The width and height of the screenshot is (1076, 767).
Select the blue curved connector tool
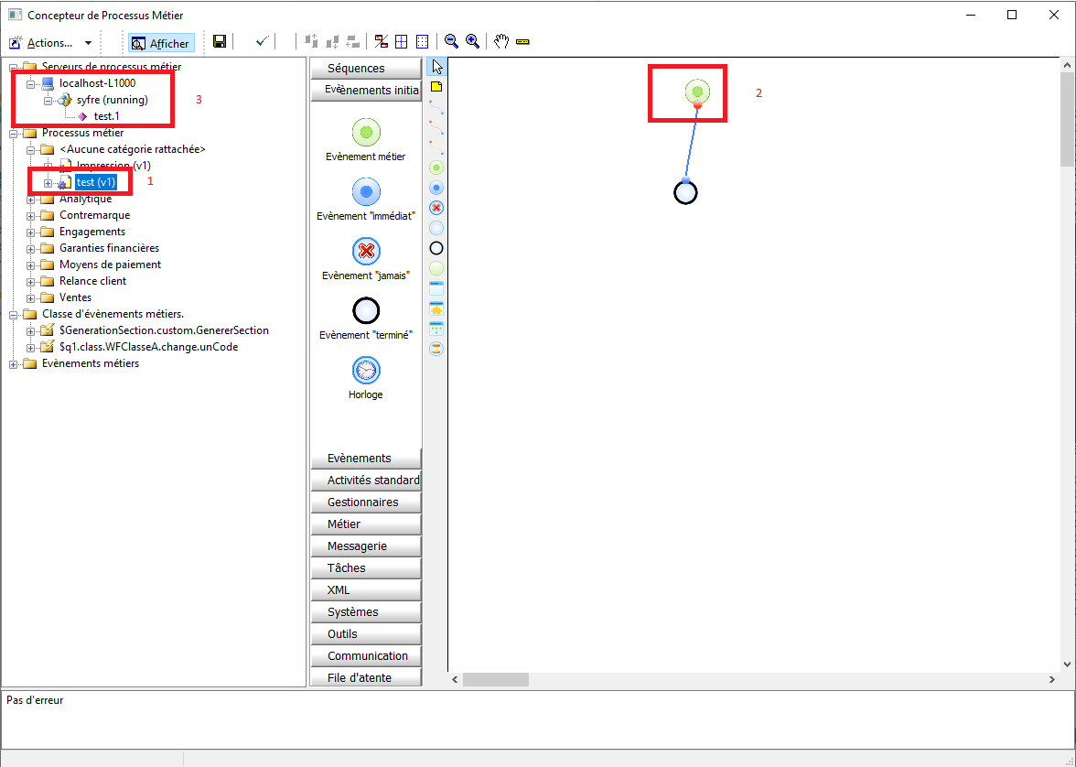[436, 107]
